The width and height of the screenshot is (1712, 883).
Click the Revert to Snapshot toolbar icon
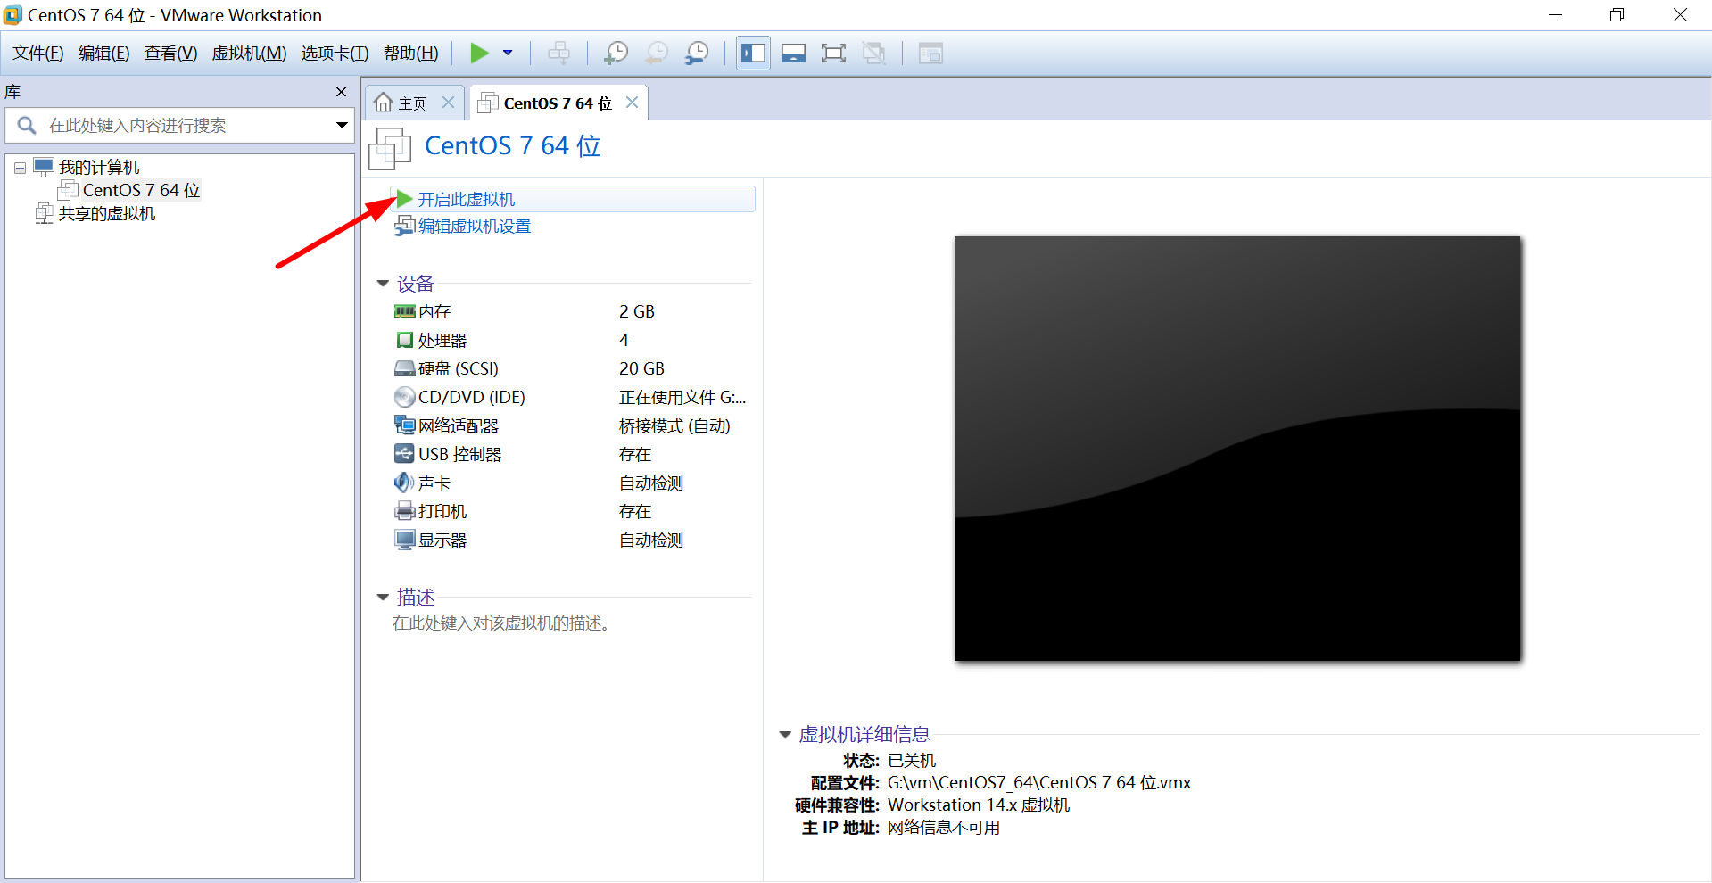point(657,54)
